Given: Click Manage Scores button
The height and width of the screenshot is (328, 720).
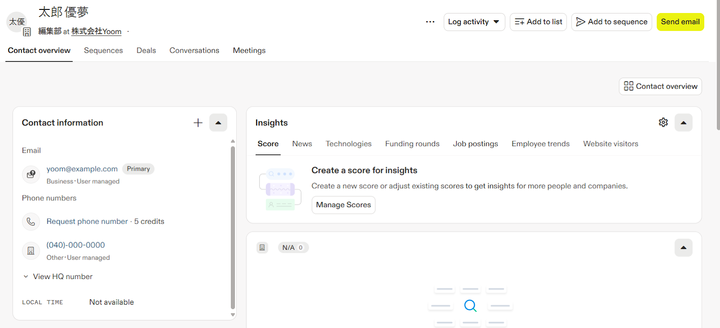Looking at the screenshot, I should click(343, 205).
